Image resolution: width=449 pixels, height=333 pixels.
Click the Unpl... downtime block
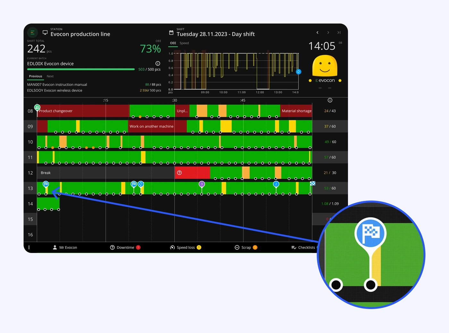182,111
